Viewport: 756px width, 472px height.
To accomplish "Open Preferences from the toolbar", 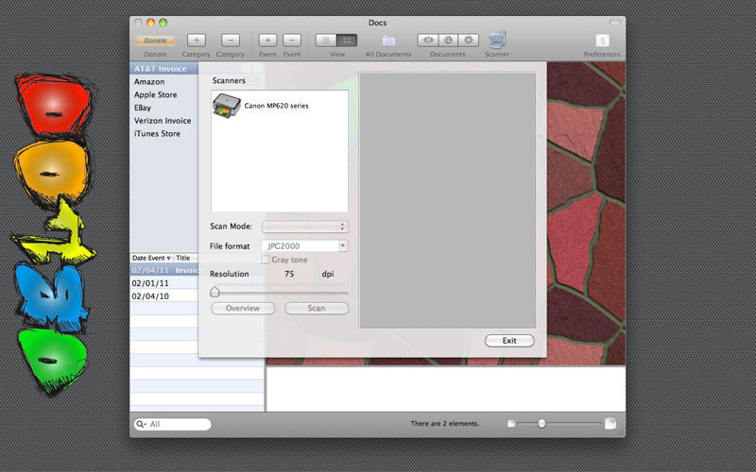I will (x=602, y=41).
